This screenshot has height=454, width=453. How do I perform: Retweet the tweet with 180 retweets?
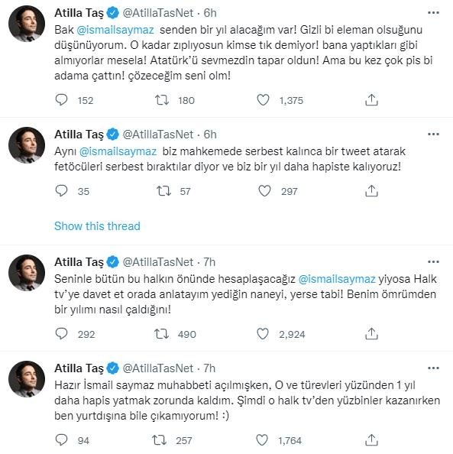162,100
